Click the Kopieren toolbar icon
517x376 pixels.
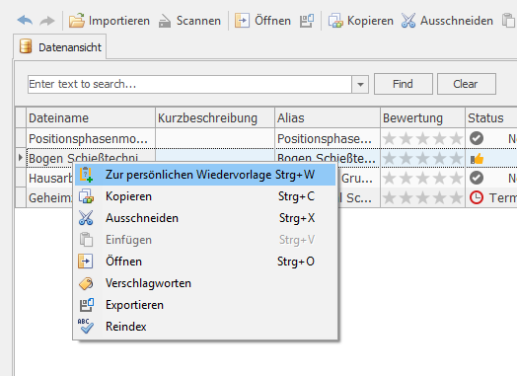click(335, 21)
